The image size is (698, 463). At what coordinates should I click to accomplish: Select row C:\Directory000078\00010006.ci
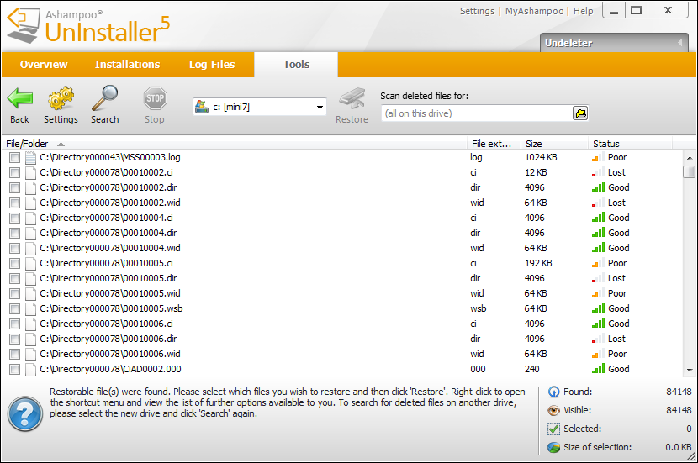point(343,324)
